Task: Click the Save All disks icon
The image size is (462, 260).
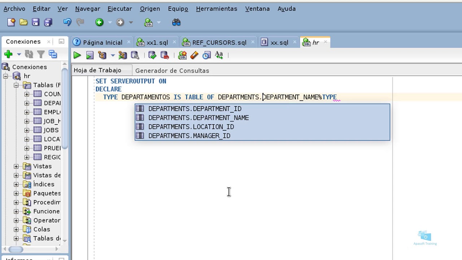Action: click(x=48, y=22)
